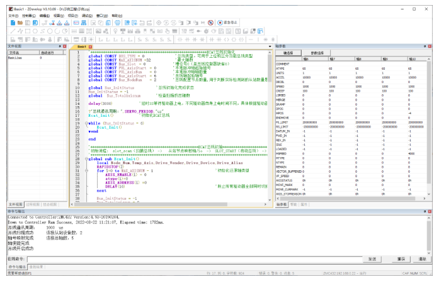439x284 pixels.
Task: Click the Open folder icon in toolbar
Action: (x=20, y=23)
